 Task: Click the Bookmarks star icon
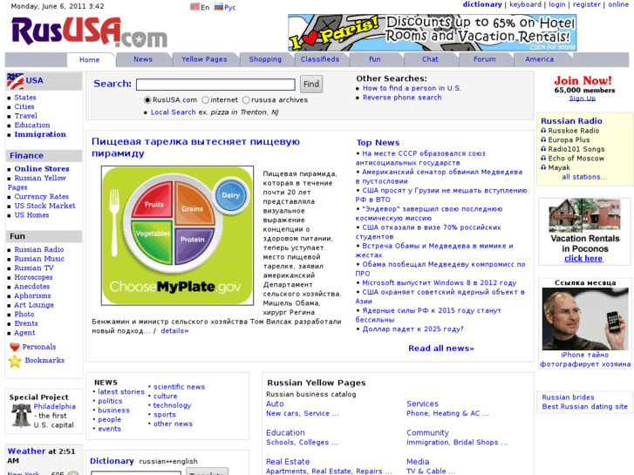pyautogui.click(x=15, y=361)
